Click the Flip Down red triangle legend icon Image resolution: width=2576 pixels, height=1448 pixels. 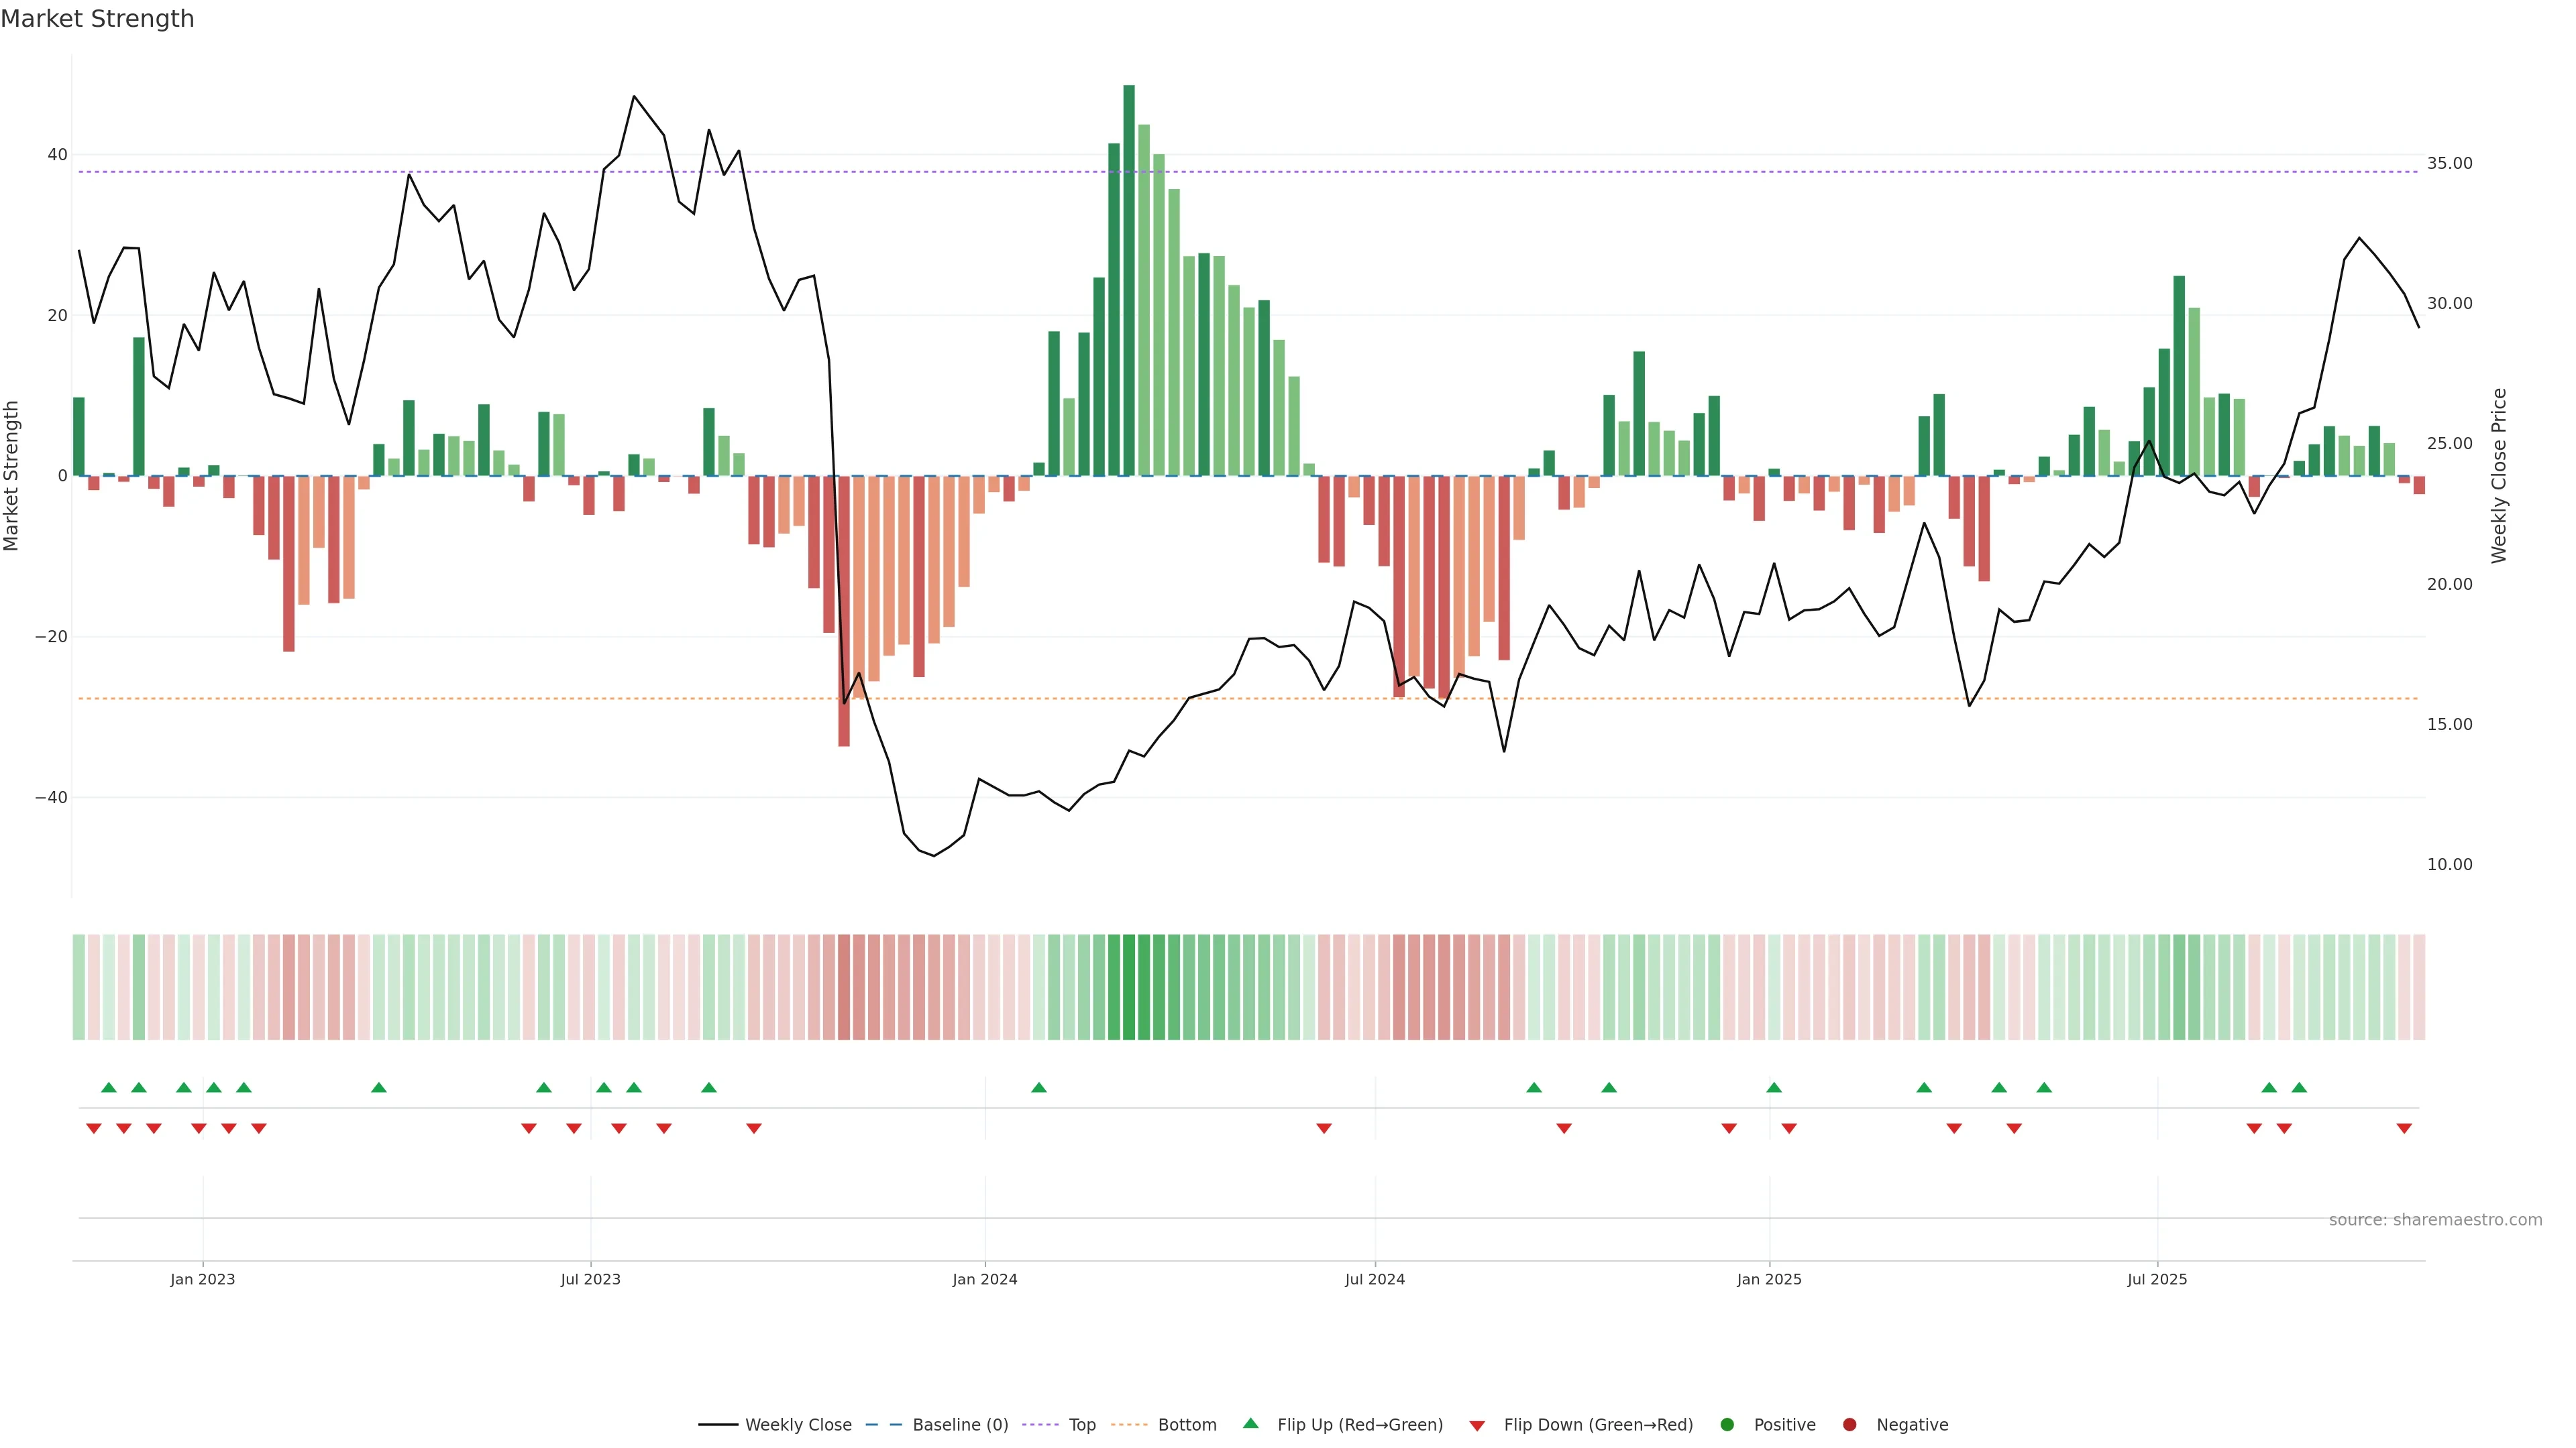(x=1476, y=1426)
